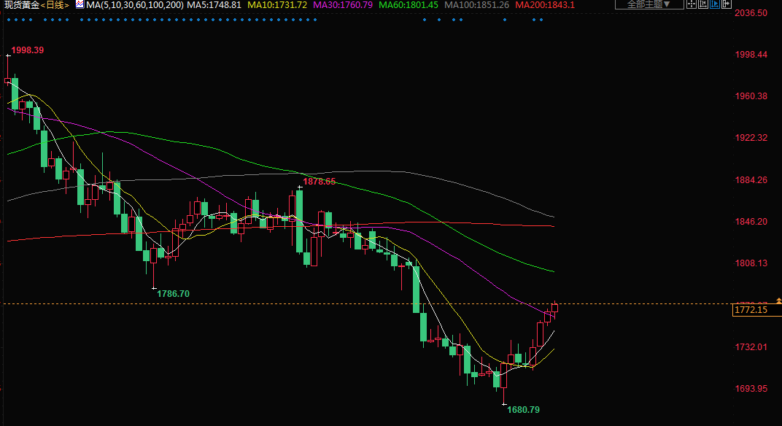Select the MA5 value label
Screen dimensions: 782x426
point(214,5)
